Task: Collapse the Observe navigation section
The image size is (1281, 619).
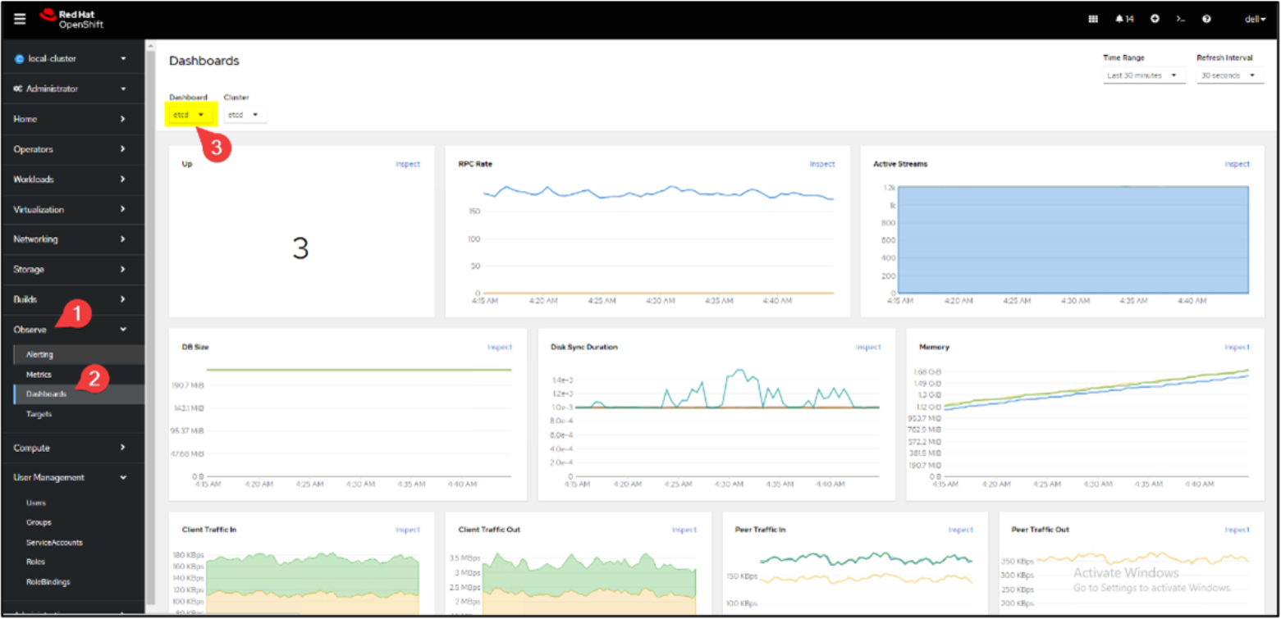Action: [x=73, y=330]
